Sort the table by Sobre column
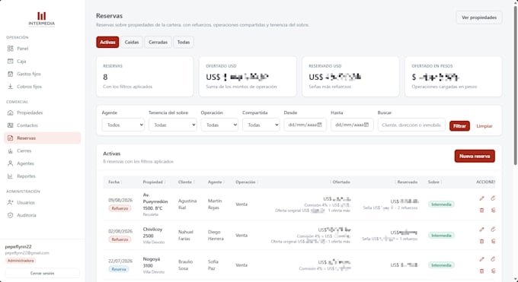 click(x=435, y=182)
